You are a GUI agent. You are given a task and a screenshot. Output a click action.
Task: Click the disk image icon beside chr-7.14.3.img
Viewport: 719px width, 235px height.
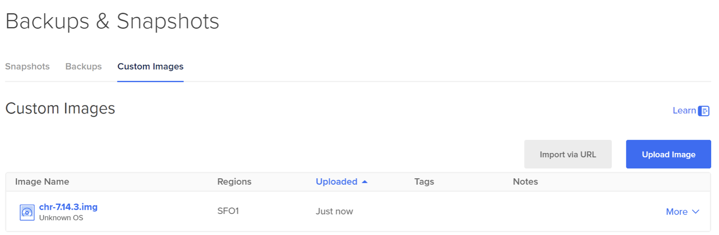pos(27,212)
